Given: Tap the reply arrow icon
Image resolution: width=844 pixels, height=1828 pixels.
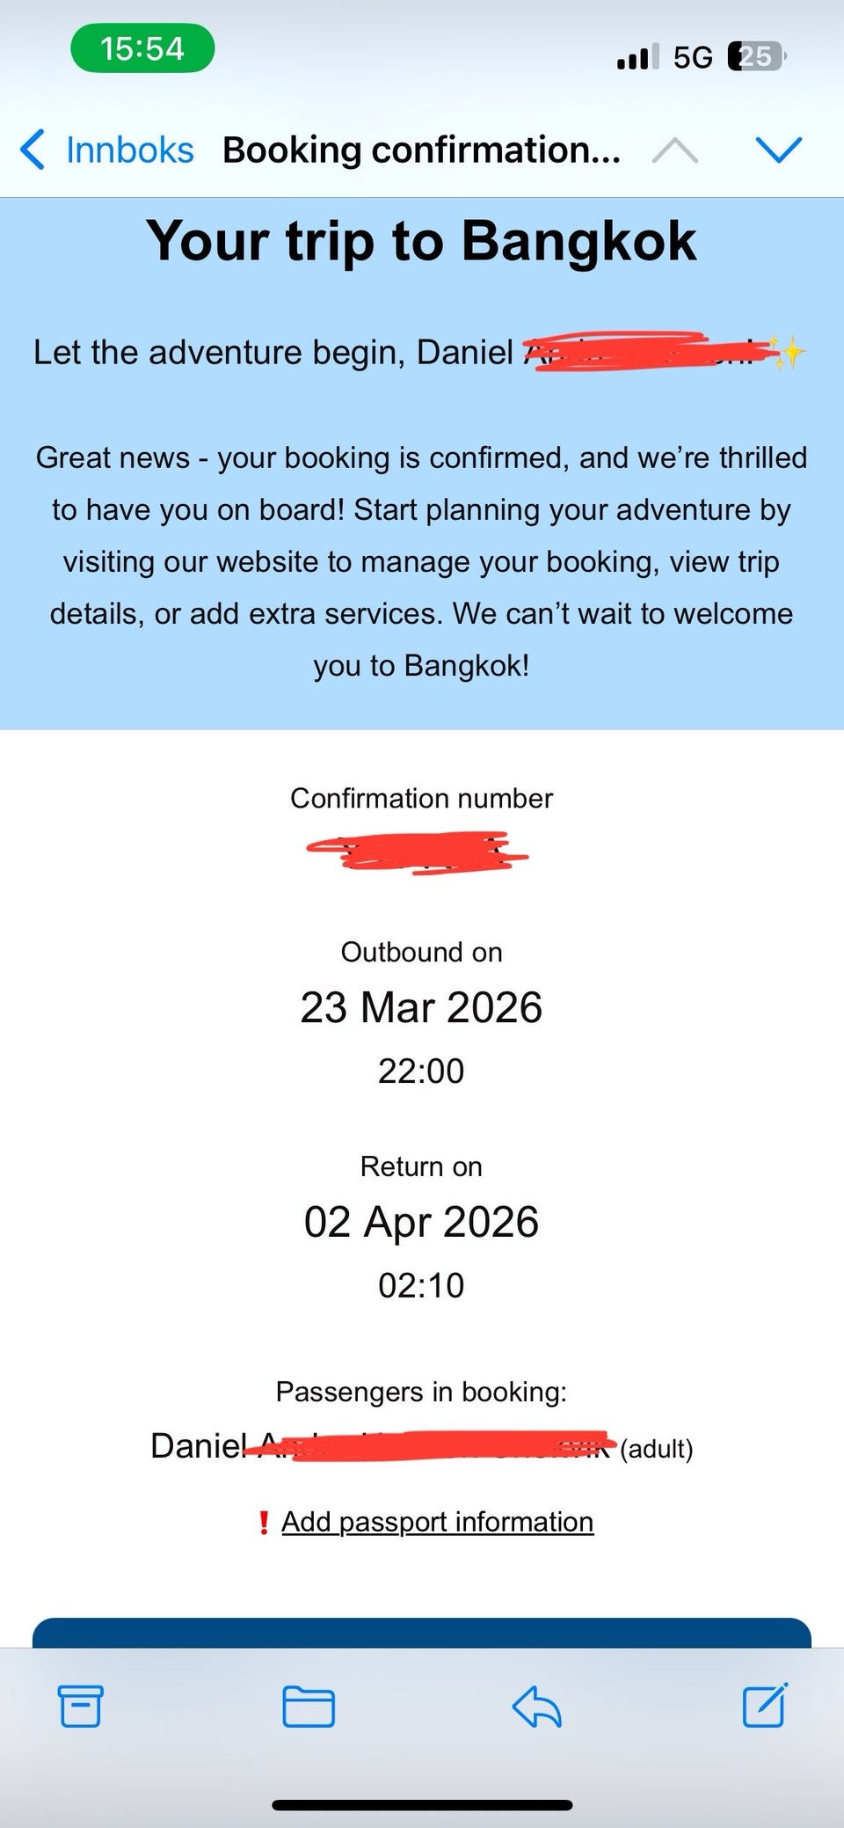Looking at the screenshot, I should click(x=536, y=1707).
